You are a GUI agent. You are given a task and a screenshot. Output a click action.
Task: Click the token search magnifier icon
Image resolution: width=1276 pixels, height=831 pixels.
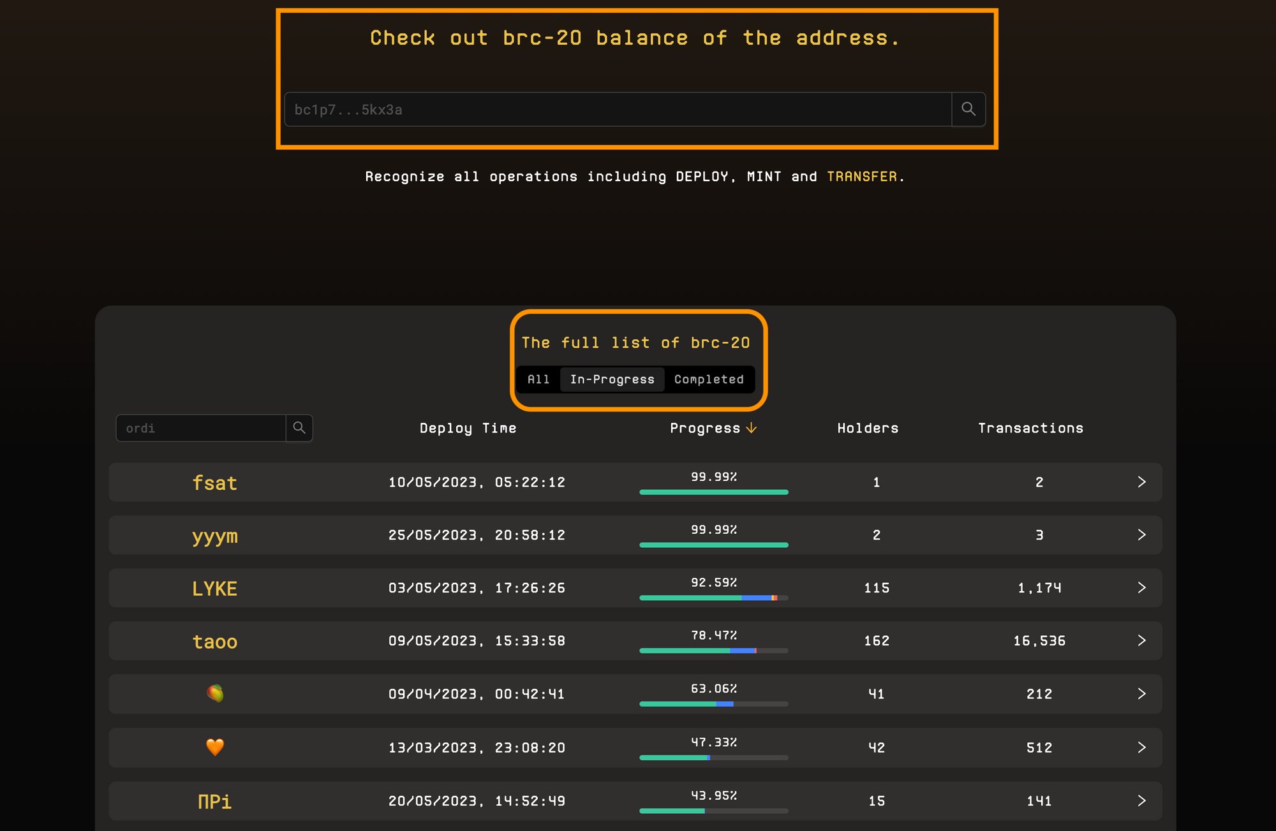(299, 428)
